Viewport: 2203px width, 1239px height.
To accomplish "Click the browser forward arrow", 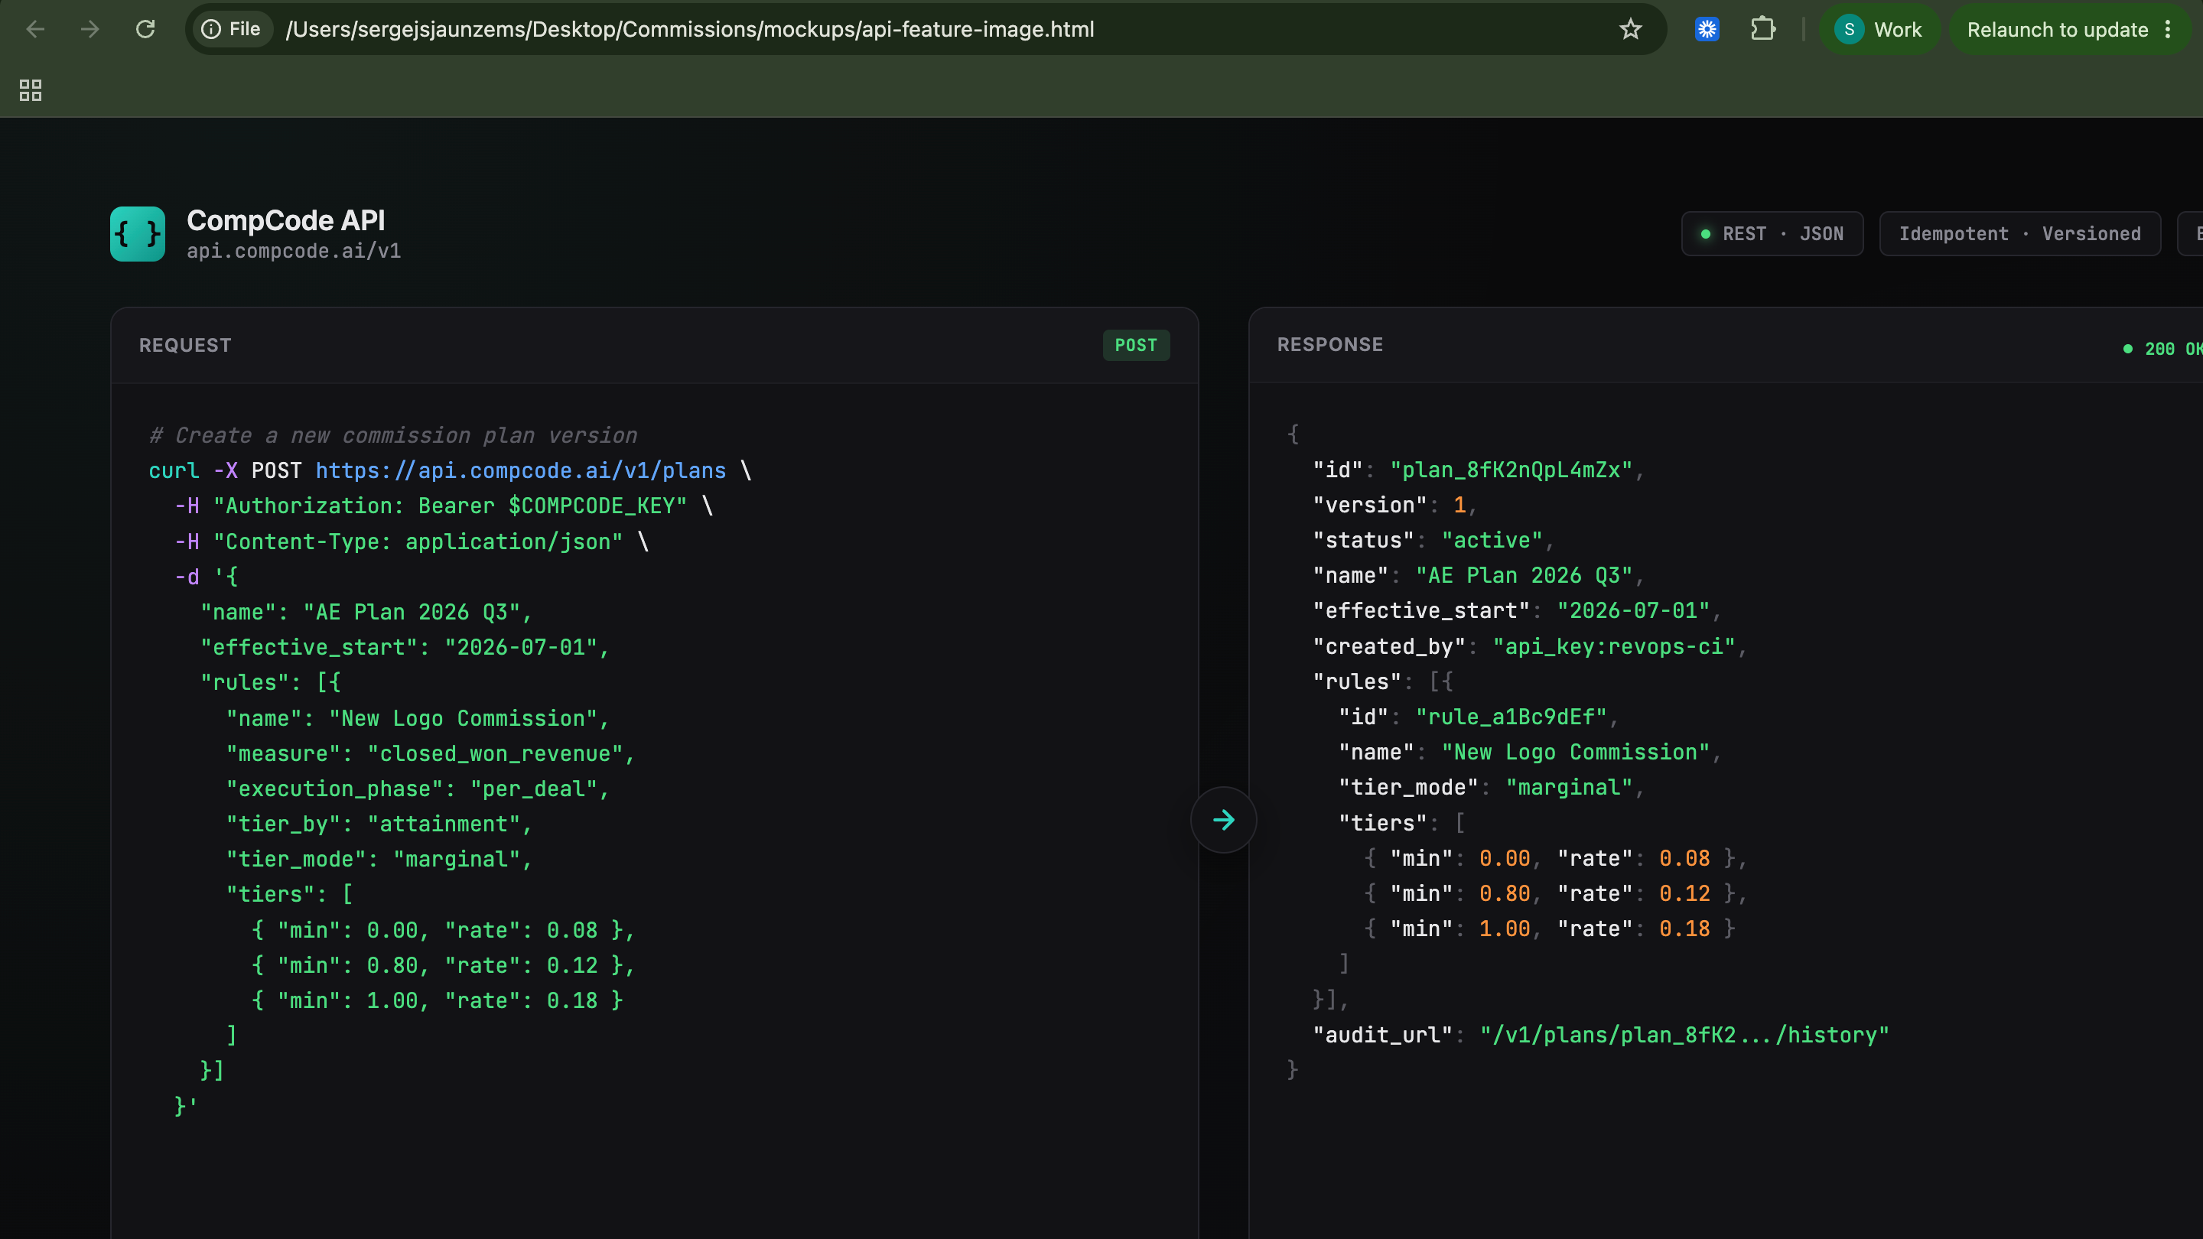I will click(89, 29).
